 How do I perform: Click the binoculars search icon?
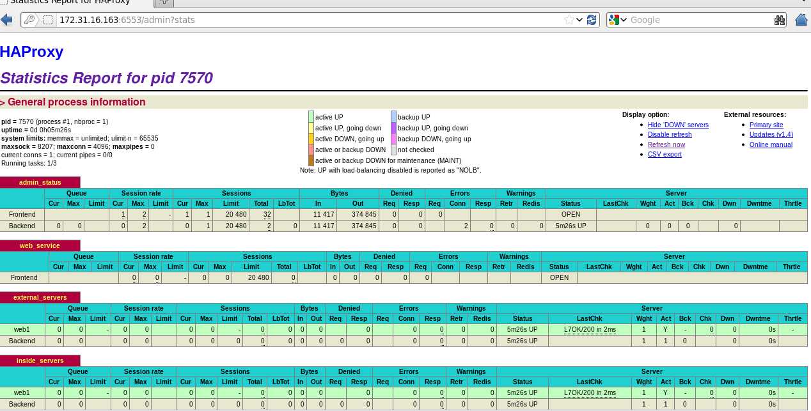pyautogui.click(x=779, y=20)
